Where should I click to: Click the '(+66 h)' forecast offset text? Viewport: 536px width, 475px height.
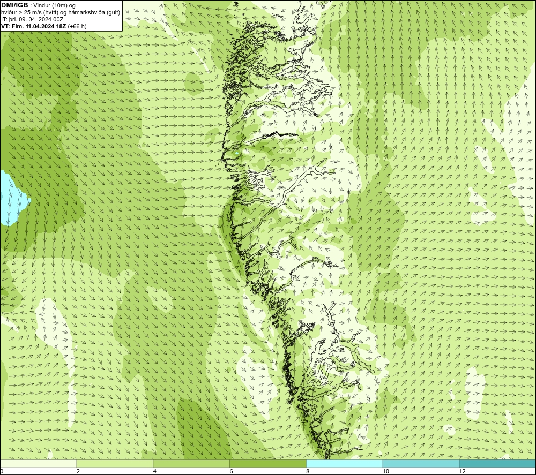coord(77,26)
